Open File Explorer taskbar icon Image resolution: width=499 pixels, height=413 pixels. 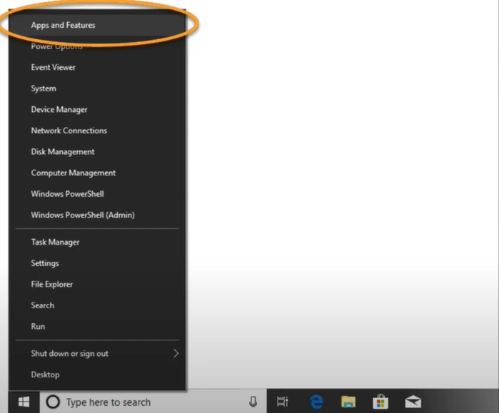point(348,402)
